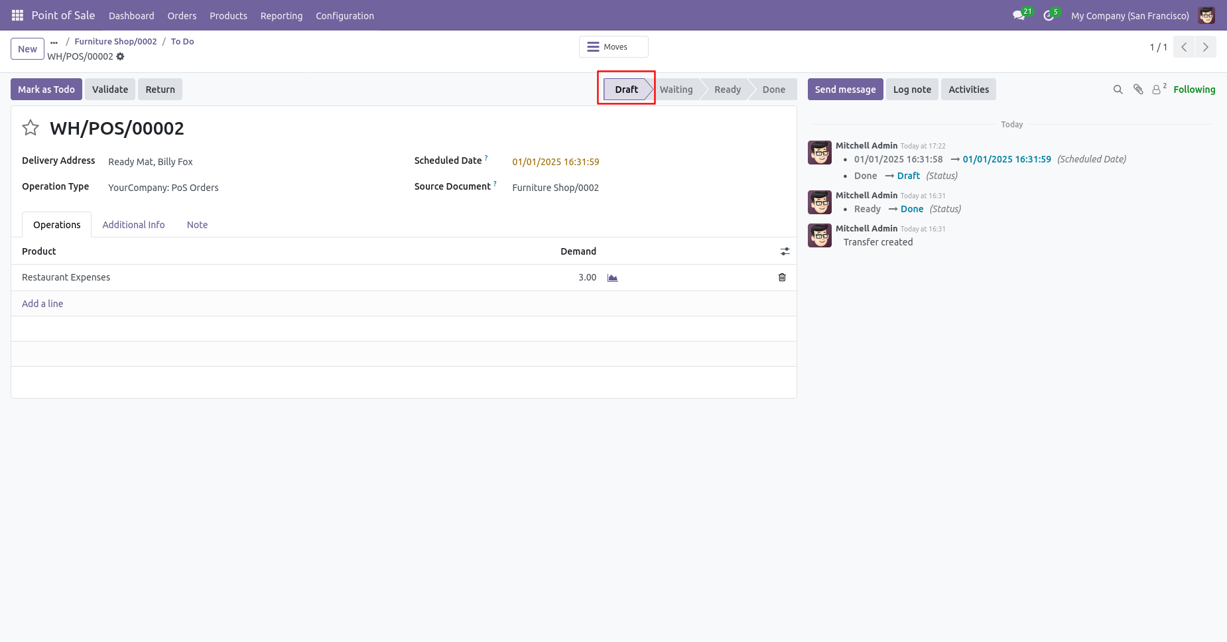The height and width of the screenshot is (642, 1227).
Task: Create a record with New button
Action: coord(27,49)
